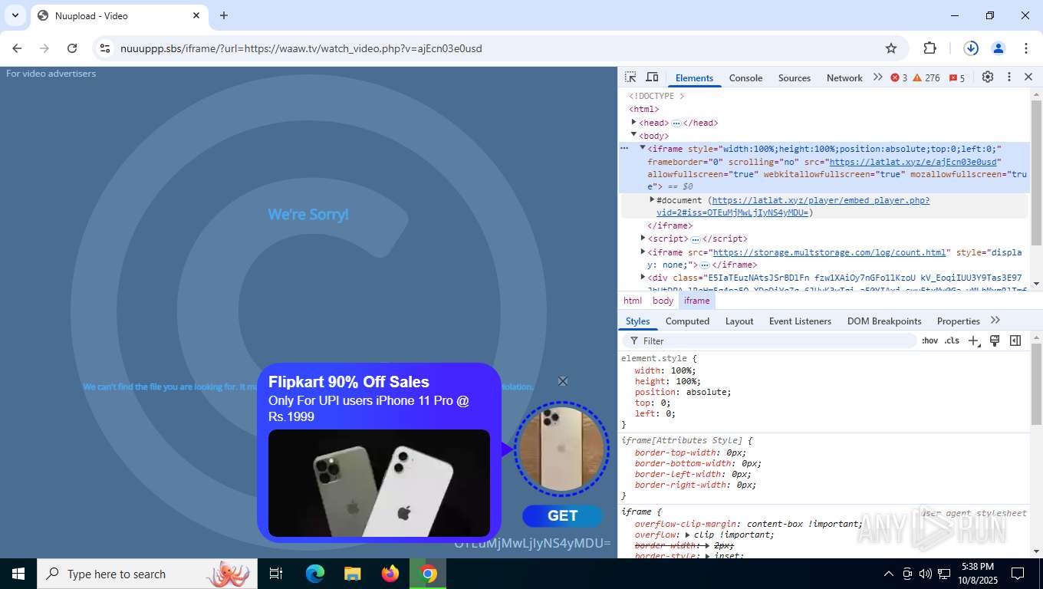Toggle the computed styles sidebar icon

1015,341
